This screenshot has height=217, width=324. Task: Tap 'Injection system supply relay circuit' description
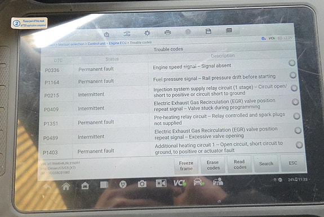click(220, 91)
